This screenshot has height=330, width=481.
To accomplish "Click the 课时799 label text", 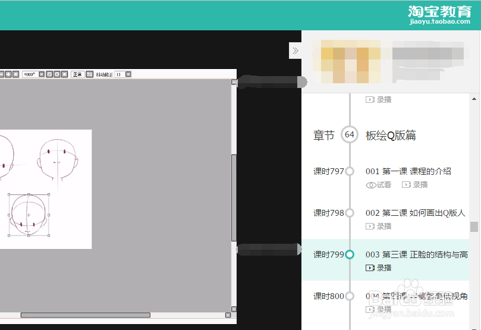I will tap(329, 254).
